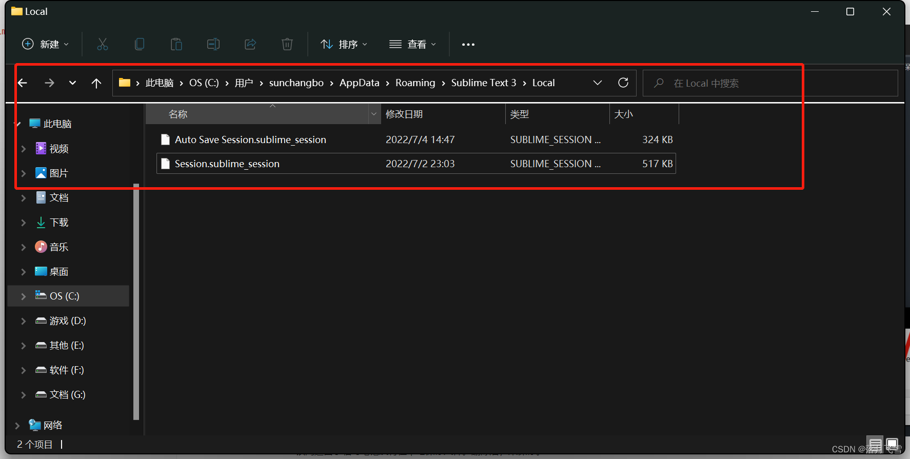Viewport: 910px width, 459px height.
Task: Select OS (C:) drive in navigation pane
Action: coord(65,296)
